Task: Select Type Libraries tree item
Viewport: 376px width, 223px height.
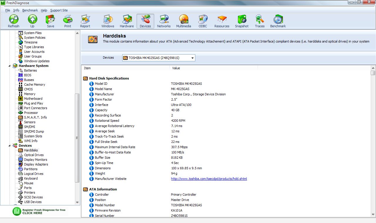Action: tap(34, 47)
